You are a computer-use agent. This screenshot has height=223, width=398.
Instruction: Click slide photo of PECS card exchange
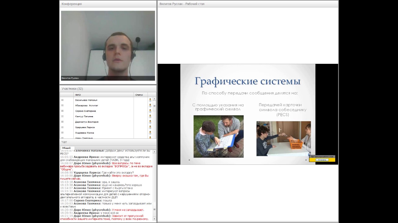(284, 138)
